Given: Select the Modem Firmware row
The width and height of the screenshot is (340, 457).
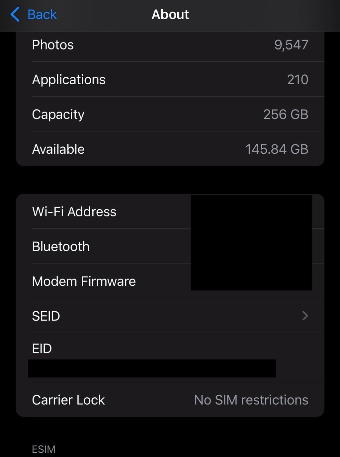Looking at the screenshot, I should 84,281.
